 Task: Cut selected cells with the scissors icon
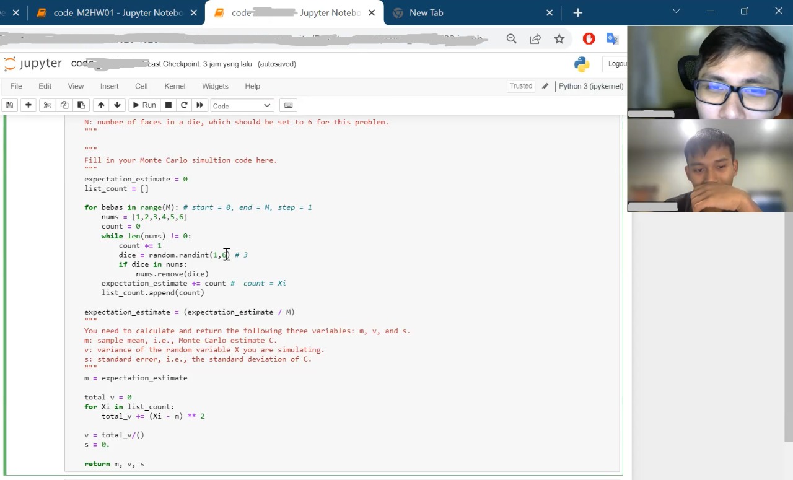click(47, 105)
